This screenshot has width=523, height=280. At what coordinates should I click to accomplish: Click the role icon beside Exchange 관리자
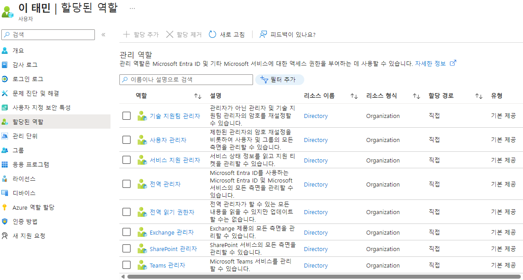coord(143,232)
